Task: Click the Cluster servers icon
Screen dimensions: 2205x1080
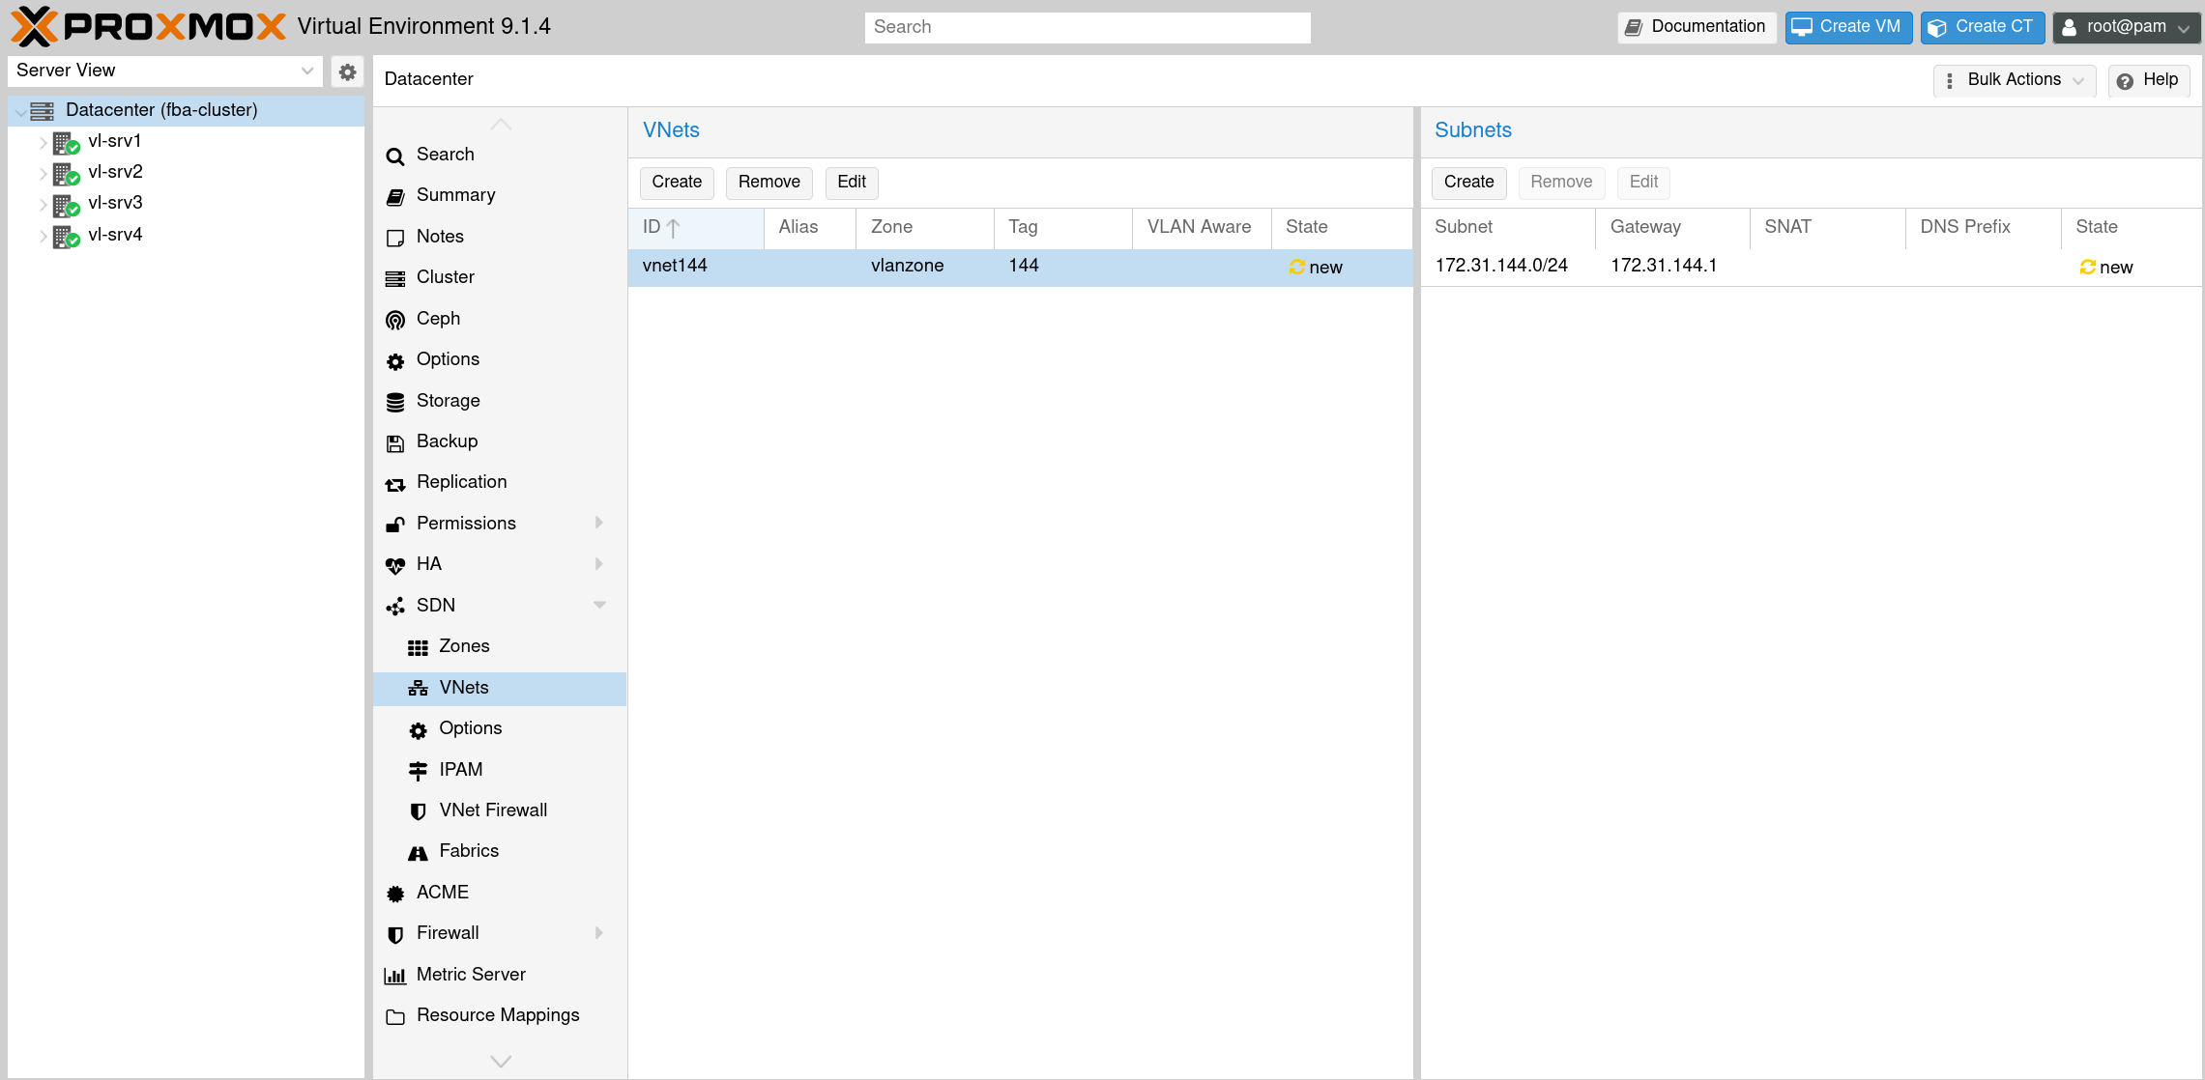Action: point(395,279)
